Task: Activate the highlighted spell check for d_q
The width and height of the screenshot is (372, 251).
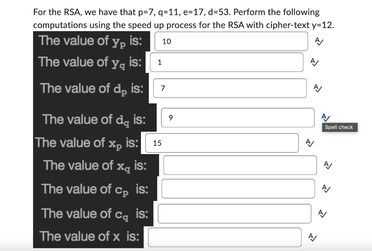Action: [324, 117]
